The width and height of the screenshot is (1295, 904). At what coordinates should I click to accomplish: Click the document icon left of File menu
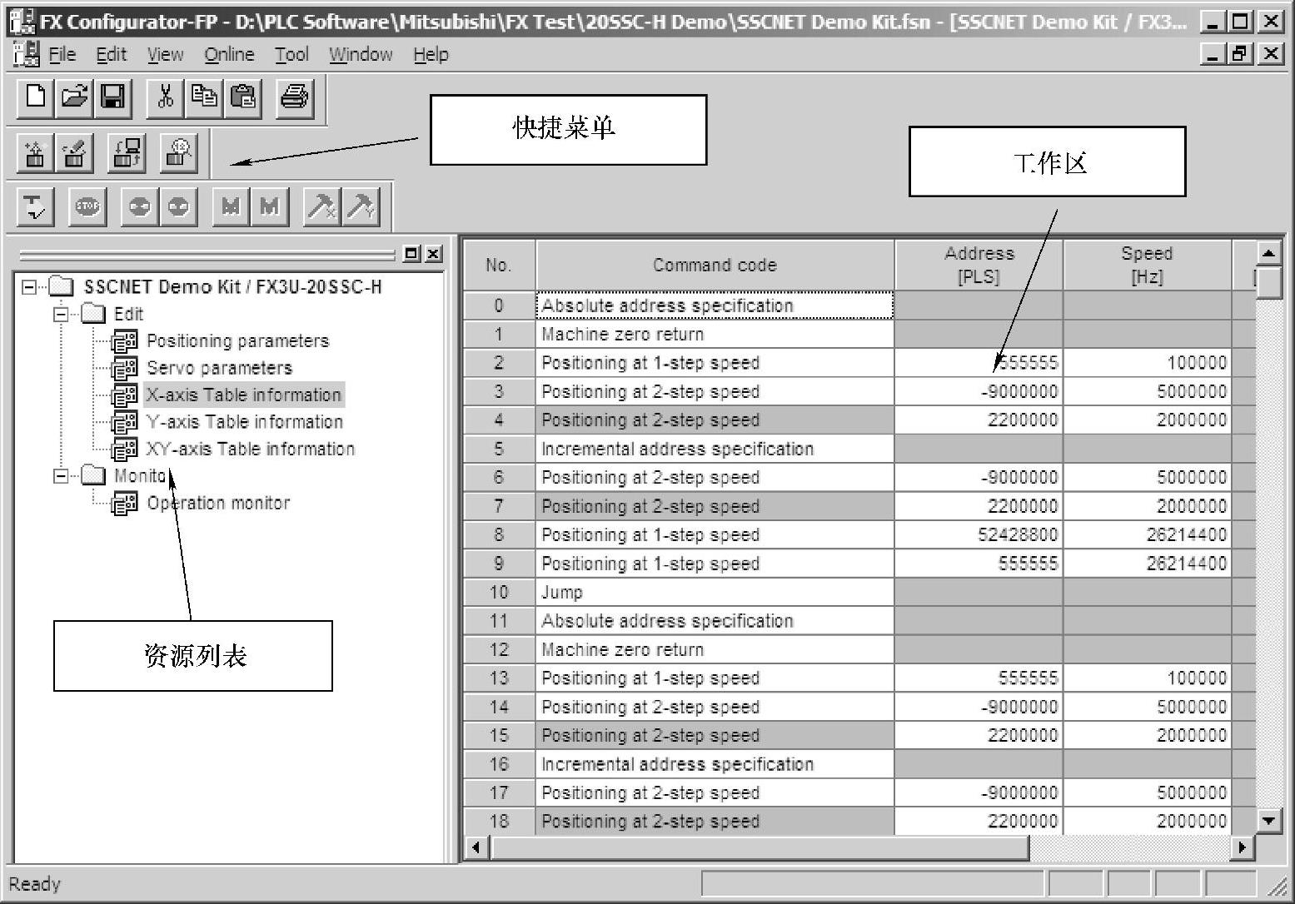[26, 54]
